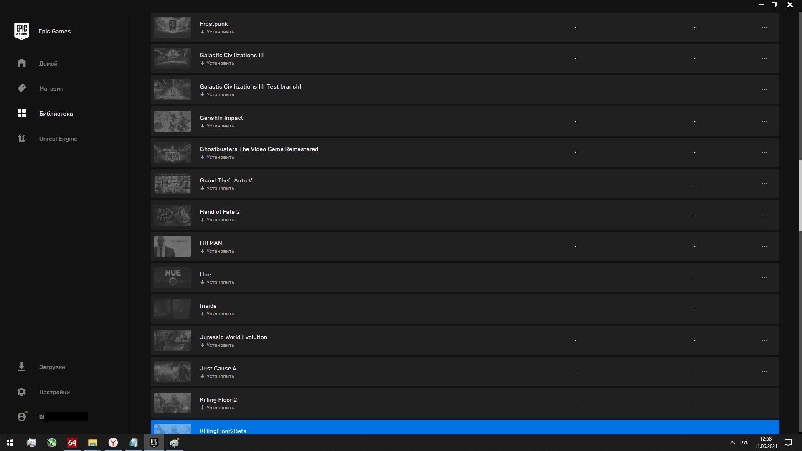Screen dimensions: 802x451
Task: Install Galactic Civilizations III
Action: (x=217, y=63)
